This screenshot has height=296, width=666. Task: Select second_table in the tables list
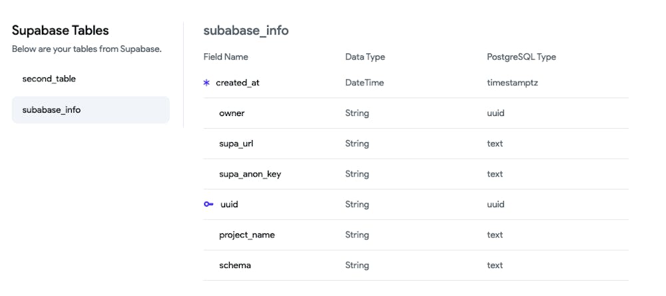pyautogui.click(x=49, y=79)
